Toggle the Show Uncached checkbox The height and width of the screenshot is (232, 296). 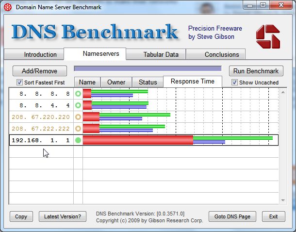coord(234,83)
